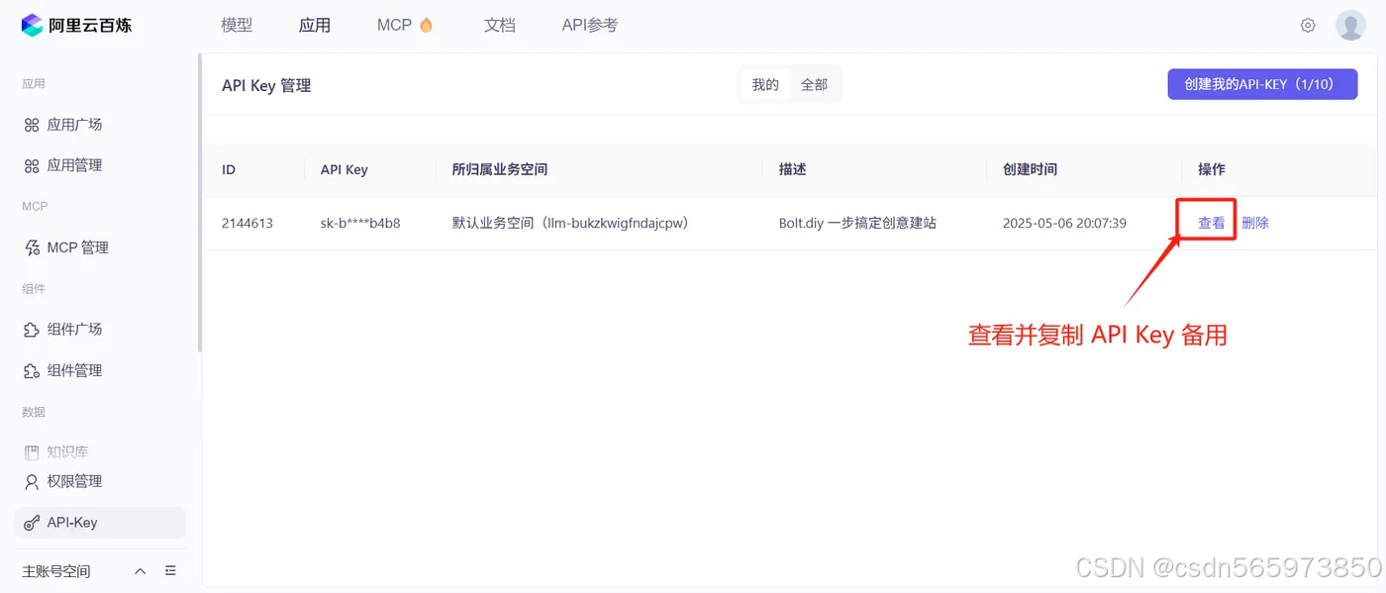
Task: Click timestamp 2025-05-06 20:07:39
Action: pyautogui.click(x=1064, y=223)
